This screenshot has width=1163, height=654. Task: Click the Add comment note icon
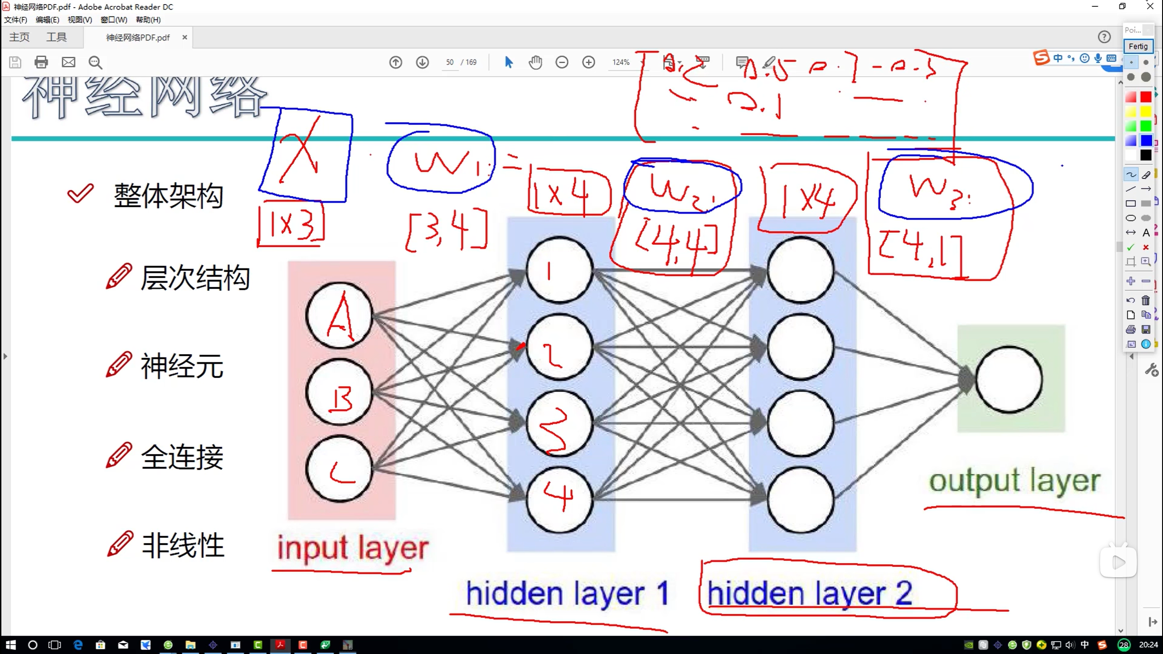coord(742,62)
